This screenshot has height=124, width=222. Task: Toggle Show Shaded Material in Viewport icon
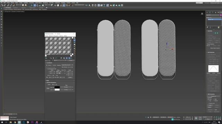tap(67, 58)
